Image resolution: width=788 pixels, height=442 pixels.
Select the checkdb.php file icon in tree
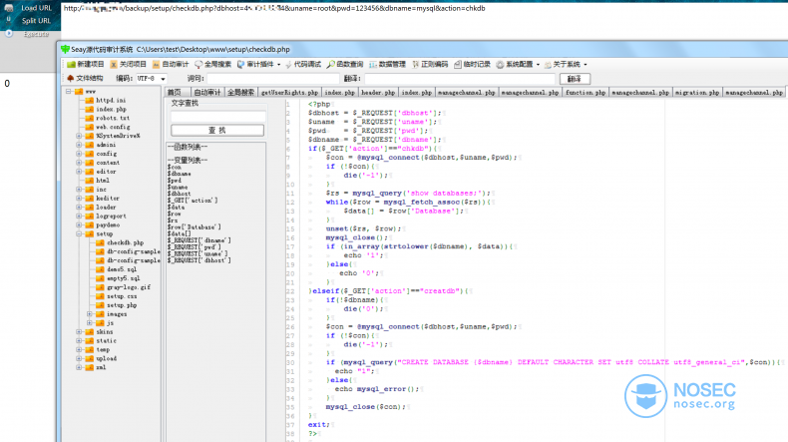(x=100, y=242)
